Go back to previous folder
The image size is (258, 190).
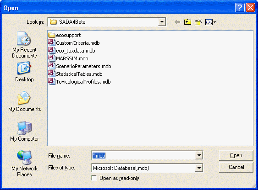click(x=177, y=22)
